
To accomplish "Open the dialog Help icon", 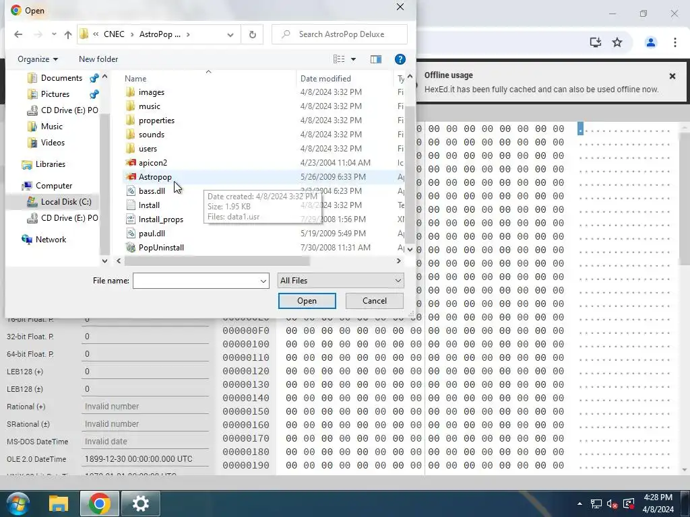I will tap(400, 59).
